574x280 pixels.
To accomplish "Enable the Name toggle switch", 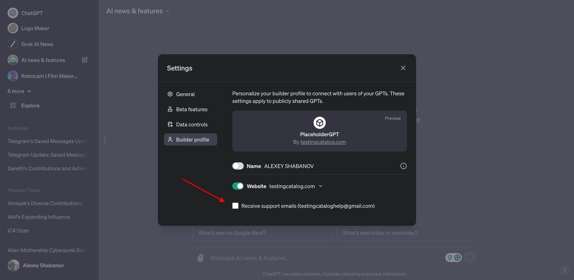I will tap(238, 166).
